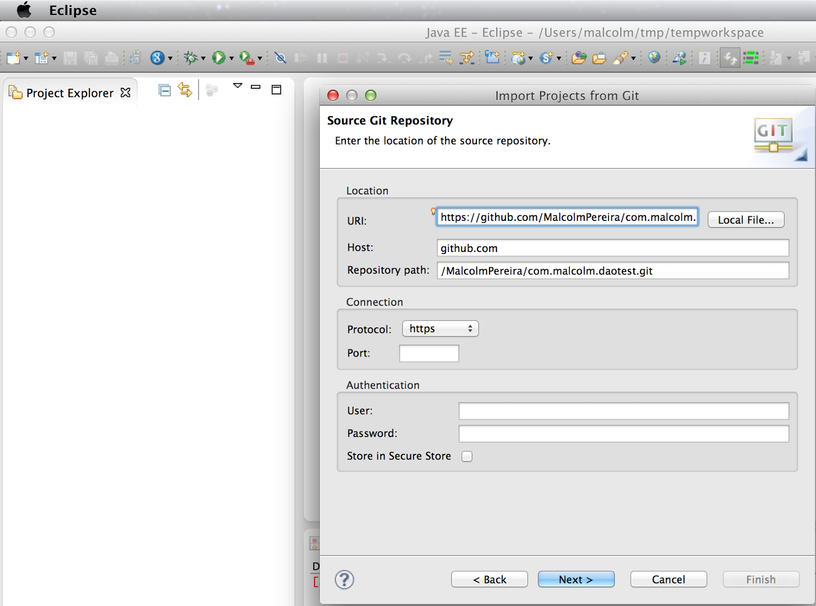The height and width of the screenshot is (606, 816).
Task: Expand the Search flashlight dropdown arrow
Action: click(x=633, y=58)
